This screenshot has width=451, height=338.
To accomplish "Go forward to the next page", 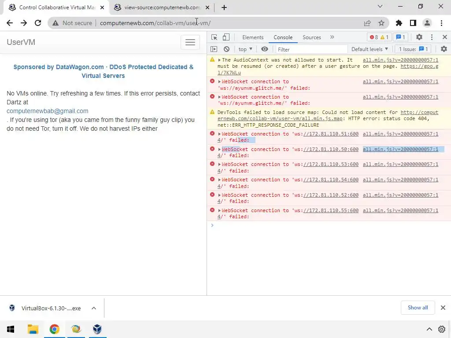I will click(24, 23).
